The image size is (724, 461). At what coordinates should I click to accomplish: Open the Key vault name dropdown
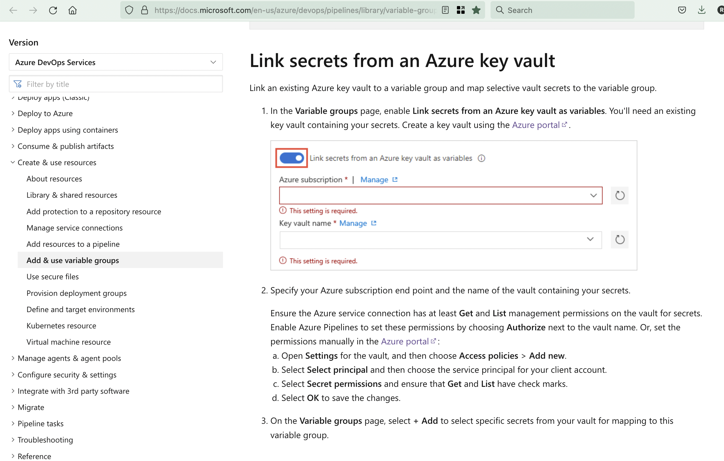[441, 240]
